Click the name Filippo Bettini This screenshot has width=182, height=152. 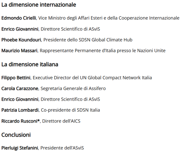click(x=16, y=78)
